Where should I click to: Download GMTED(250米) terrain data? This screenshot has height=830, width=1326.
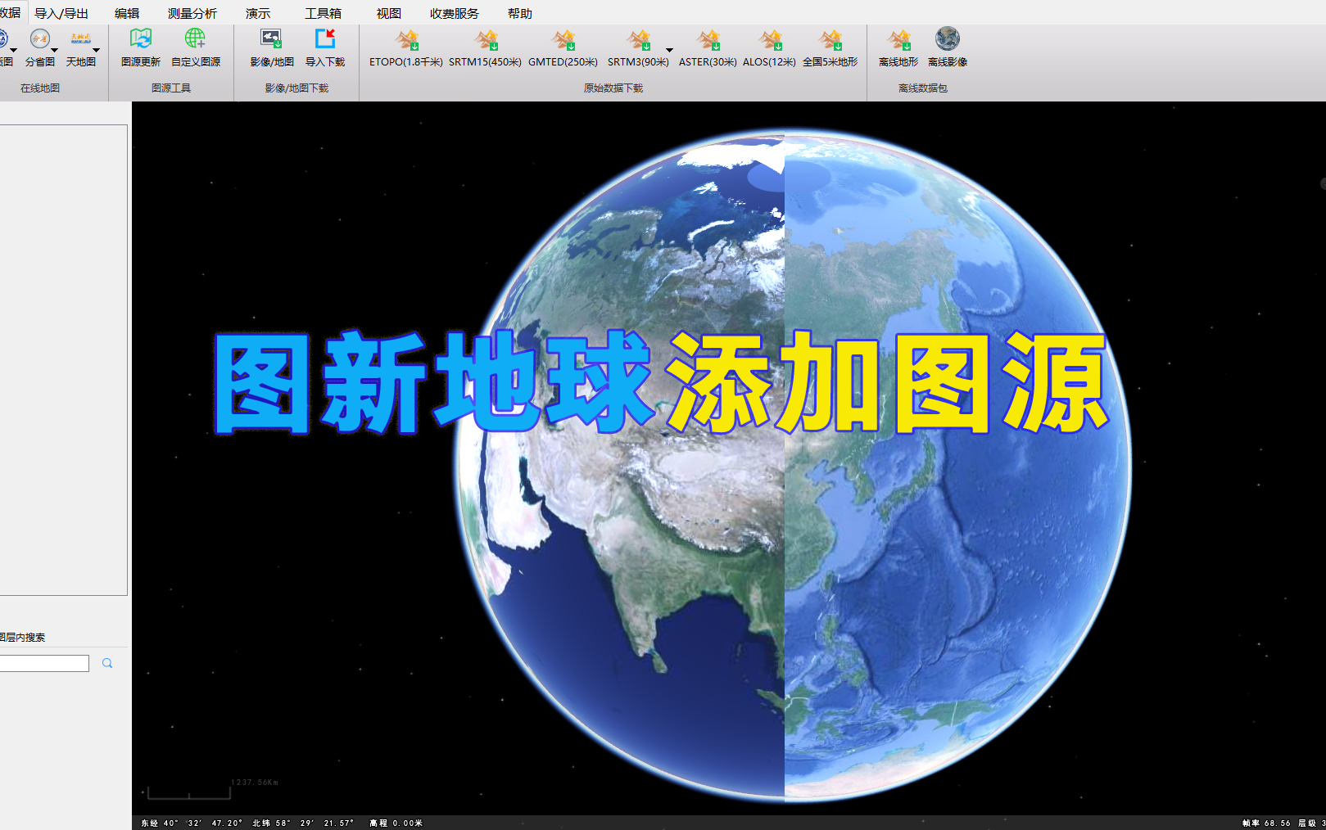[x=563, y=47]
